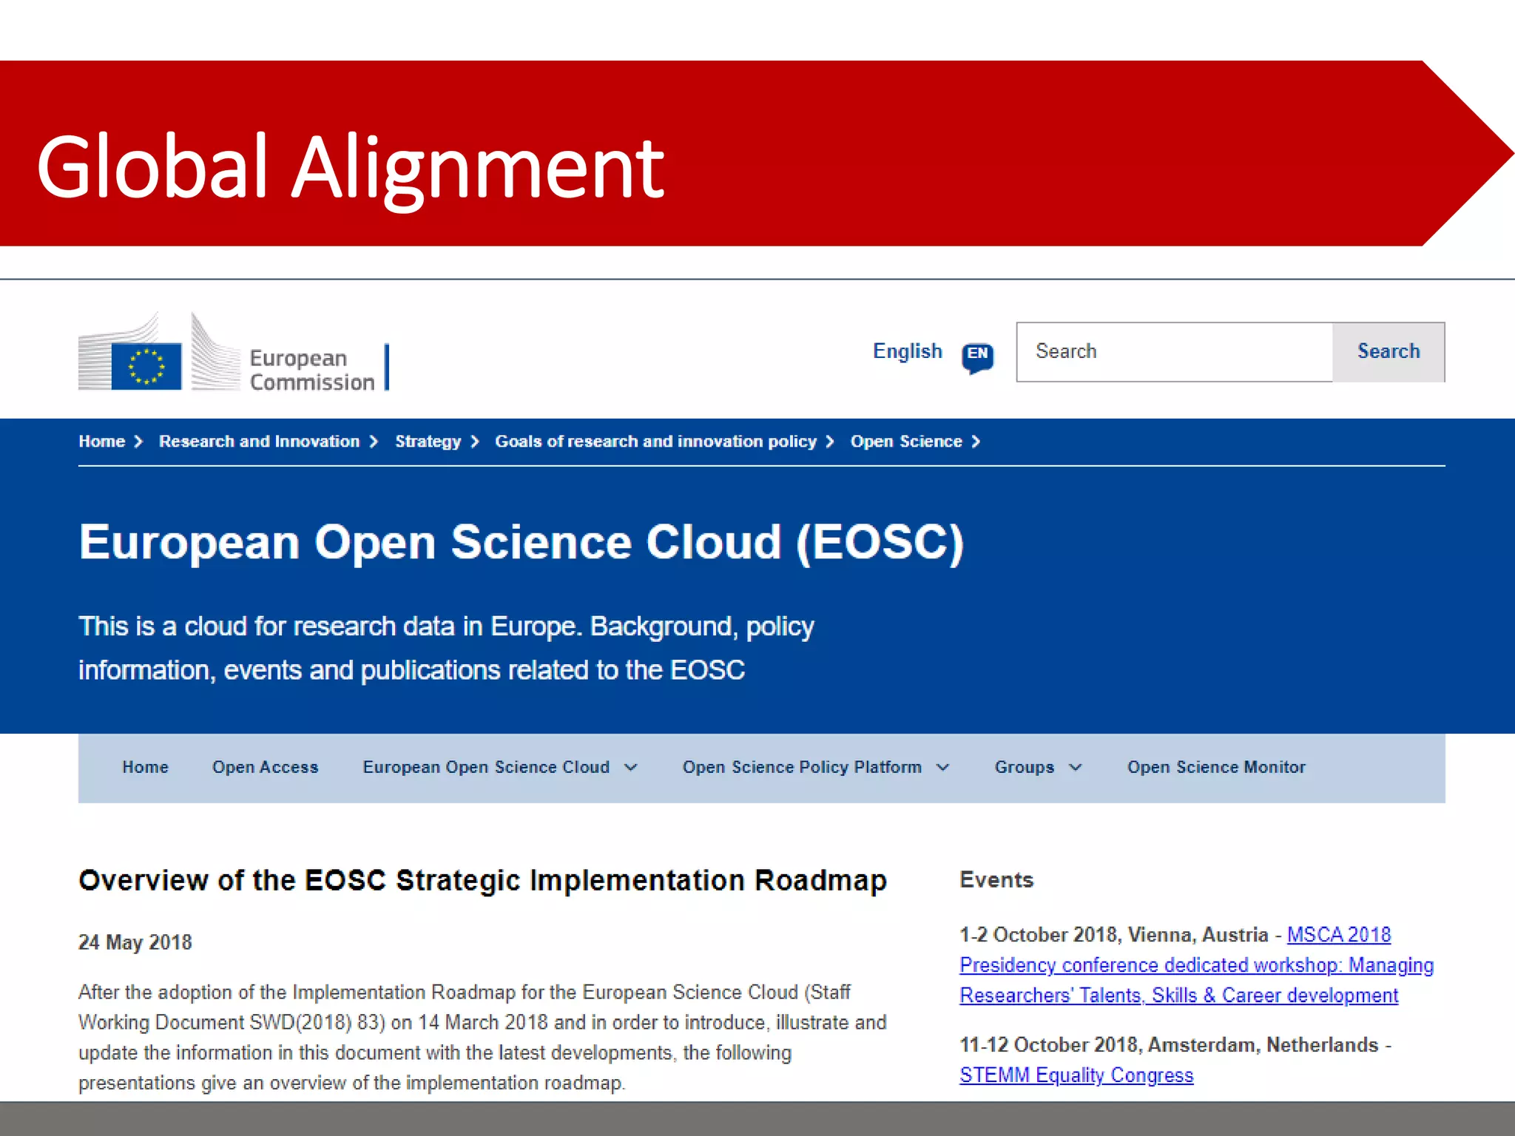Open the STEMM Equality Congress link

pos(1076,1075)
